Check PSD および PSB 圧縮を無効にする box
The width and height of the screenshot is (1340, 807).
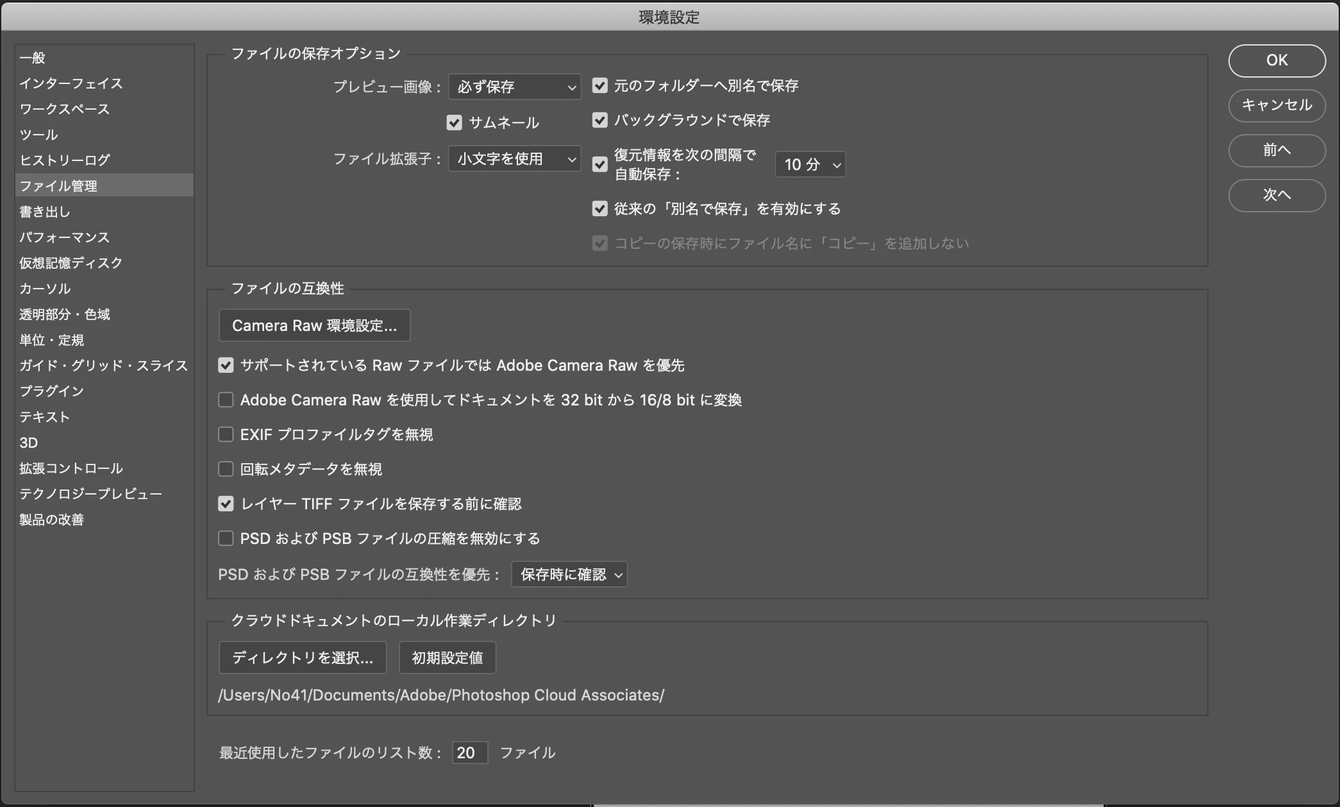click(226, 538)
